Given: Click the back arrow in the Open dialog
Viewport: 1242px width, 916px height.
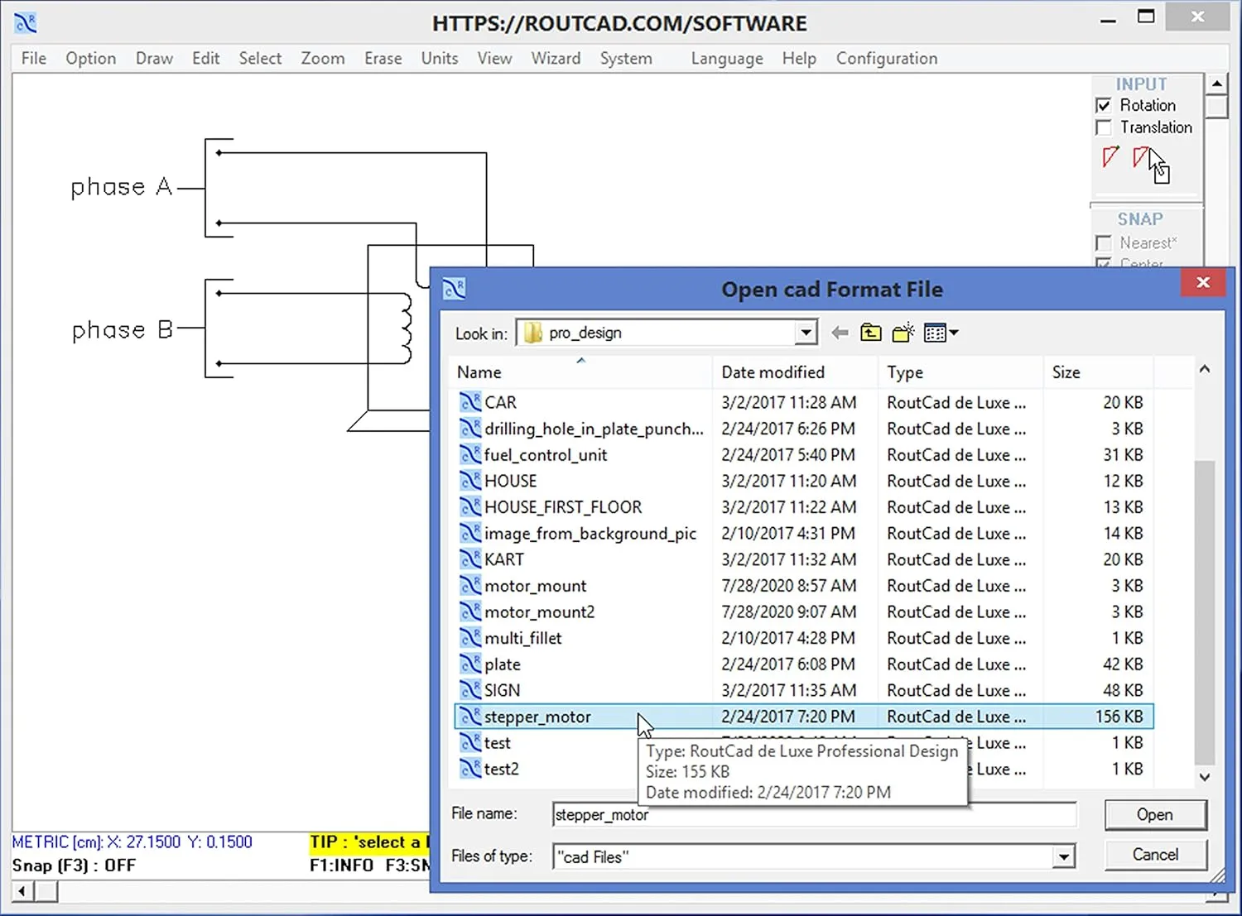Looking at the screenshot, I should click(840, 332).
